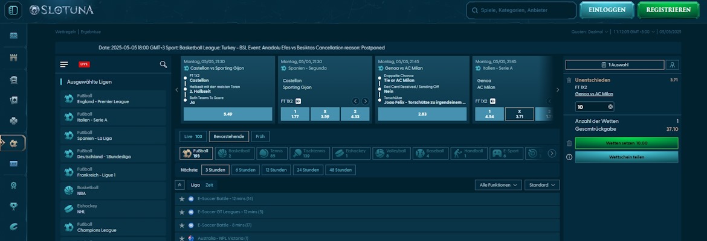Screen dimensions: 707x241
Task: Move the featured matches carousel to the right
Action: click(x=558, y=90)
